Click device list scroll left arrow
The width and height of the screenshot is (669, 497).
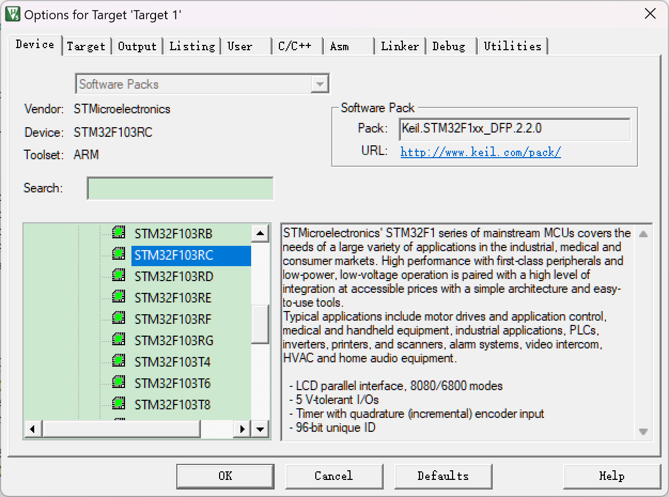pos(33,429)
